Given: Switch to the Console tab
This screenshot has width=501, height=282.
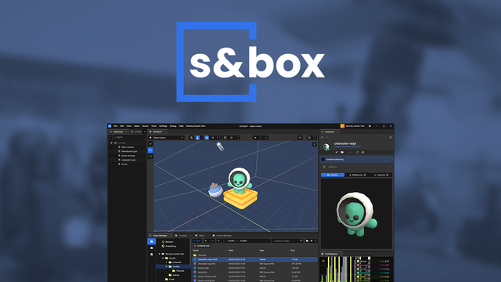Looking at the screenshot, I should [x=182, y=236].
